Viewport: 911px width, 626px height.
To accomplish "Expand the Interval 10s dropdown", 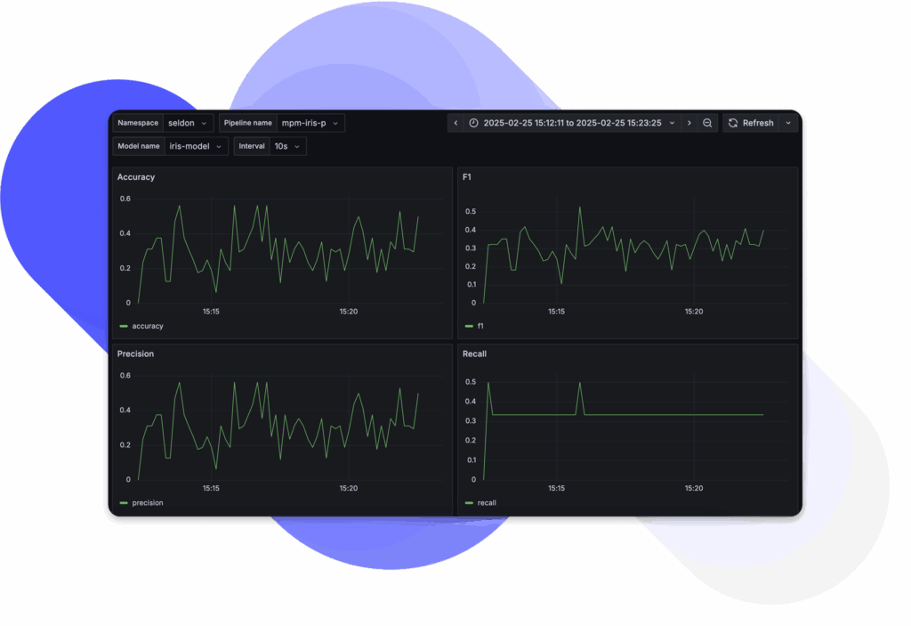I will tap(286, 146).
